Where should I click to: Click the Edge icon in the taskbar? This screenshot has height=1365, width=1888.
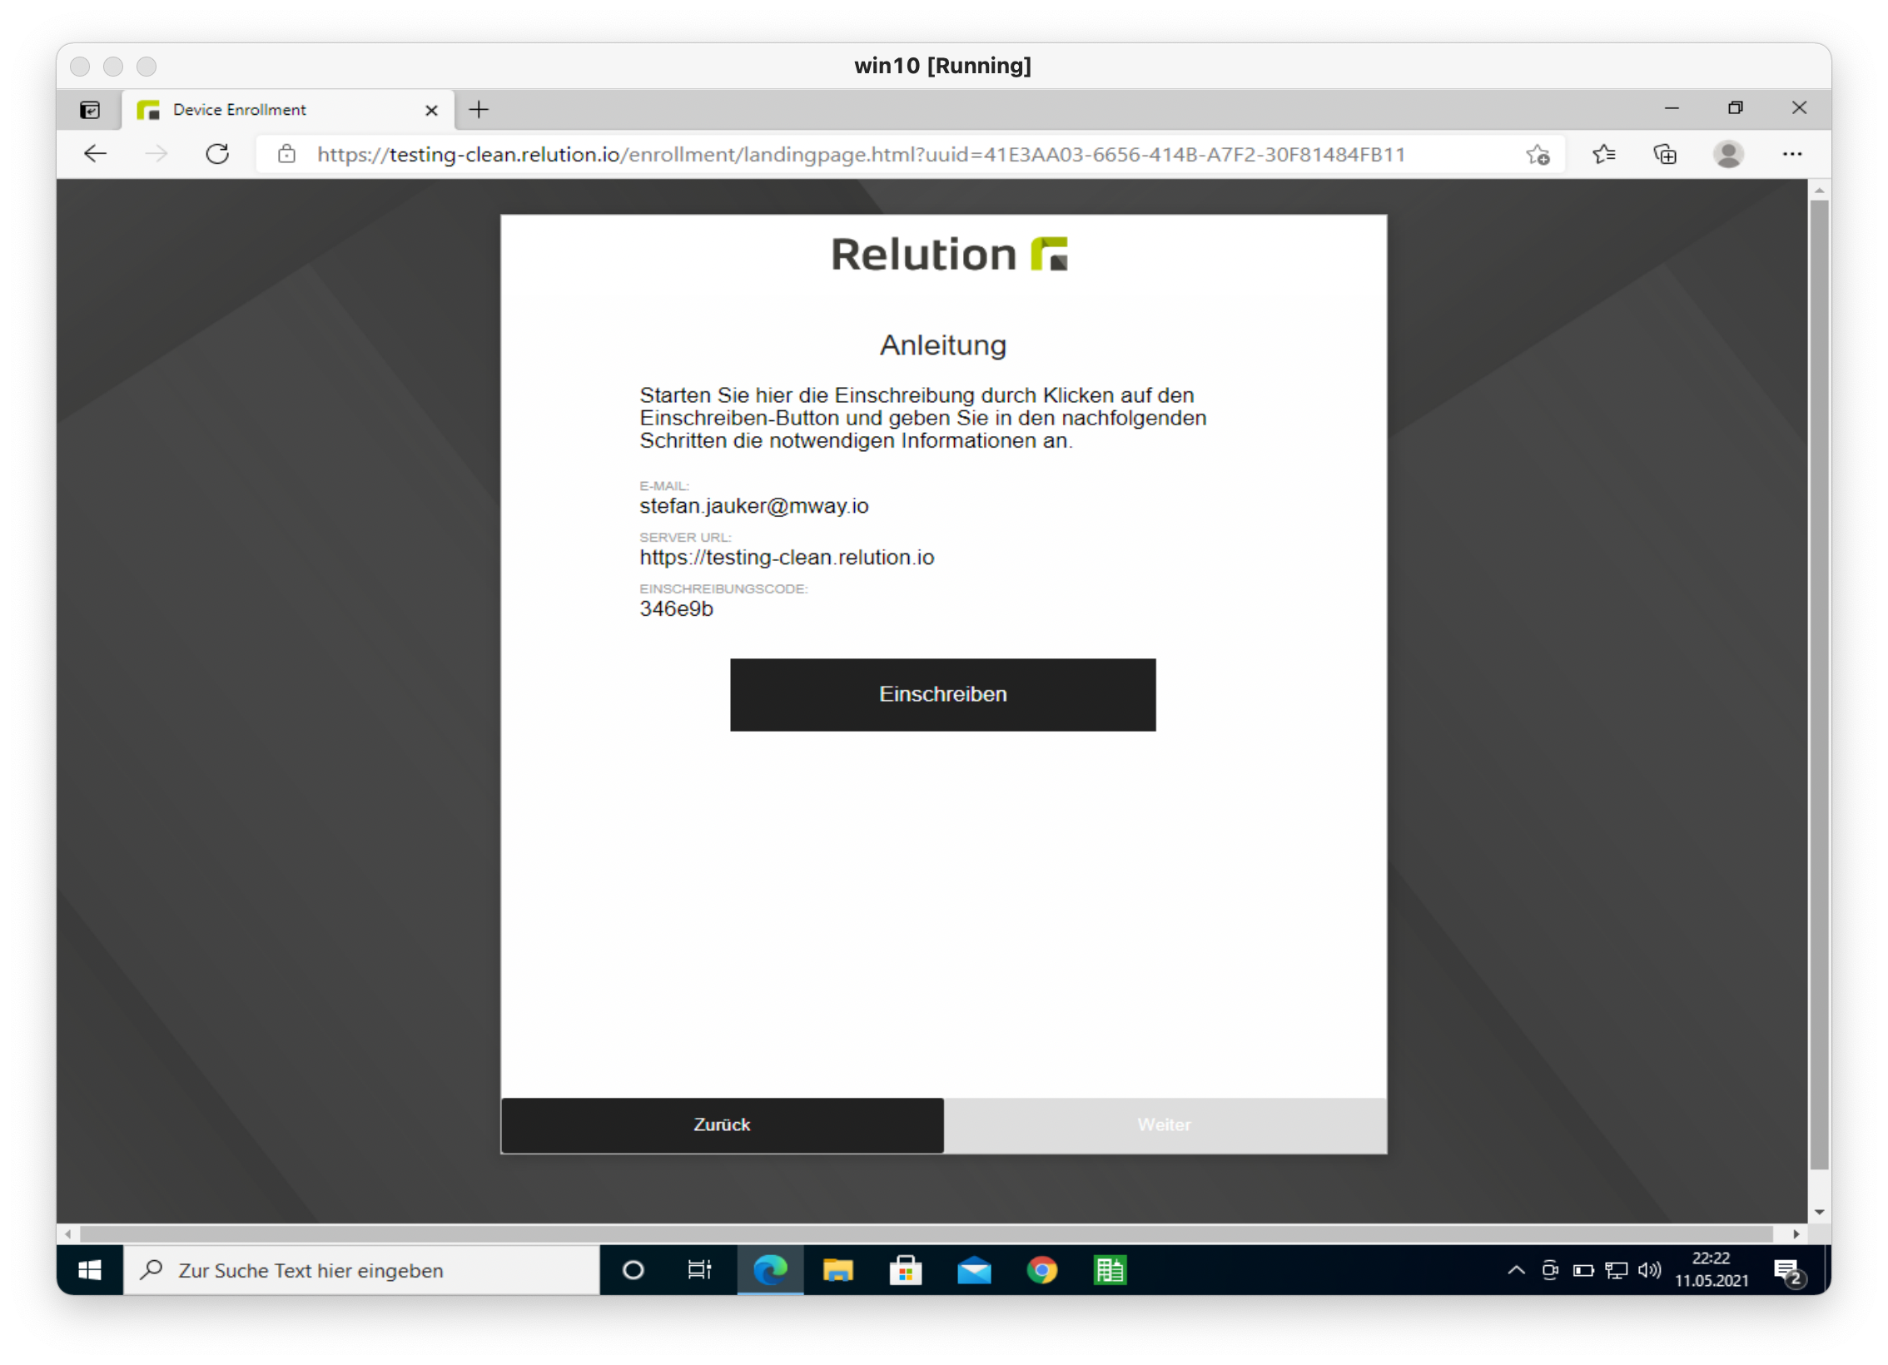tap(770, 1270)
